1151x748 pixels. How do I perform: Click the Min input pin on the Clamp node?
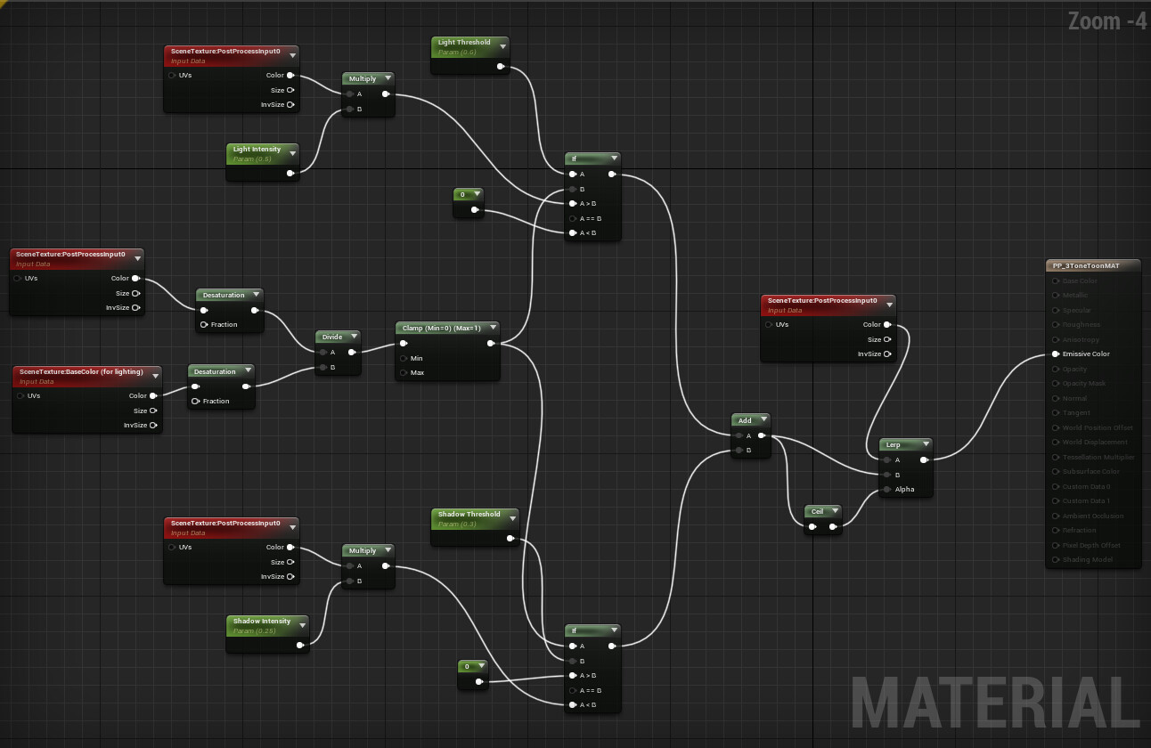click(404, 358)
